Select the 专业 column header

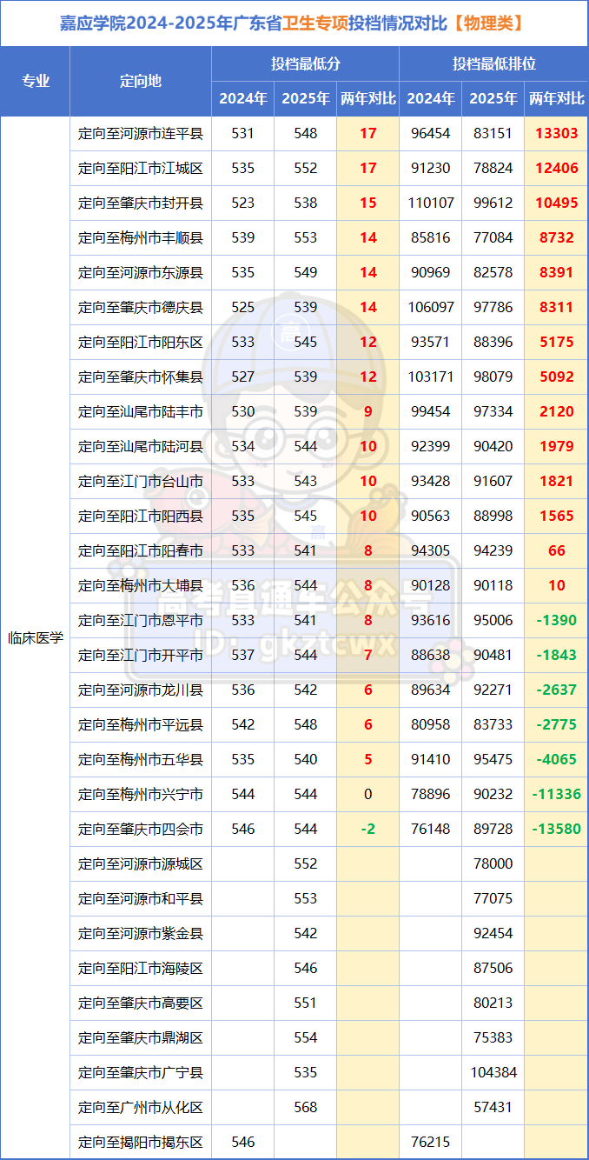(36, 82)
